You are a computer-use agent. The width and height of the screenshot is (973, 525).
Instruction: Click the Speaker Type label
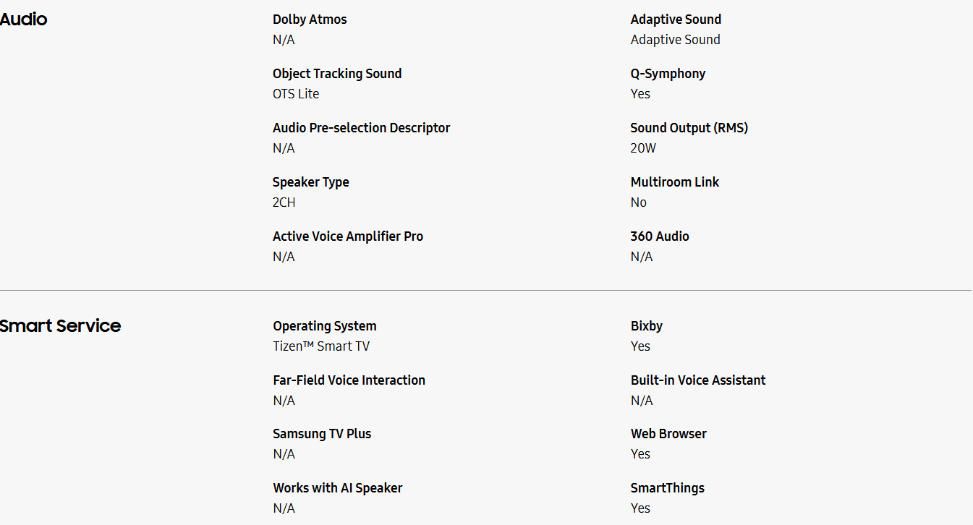pos(310,182)
